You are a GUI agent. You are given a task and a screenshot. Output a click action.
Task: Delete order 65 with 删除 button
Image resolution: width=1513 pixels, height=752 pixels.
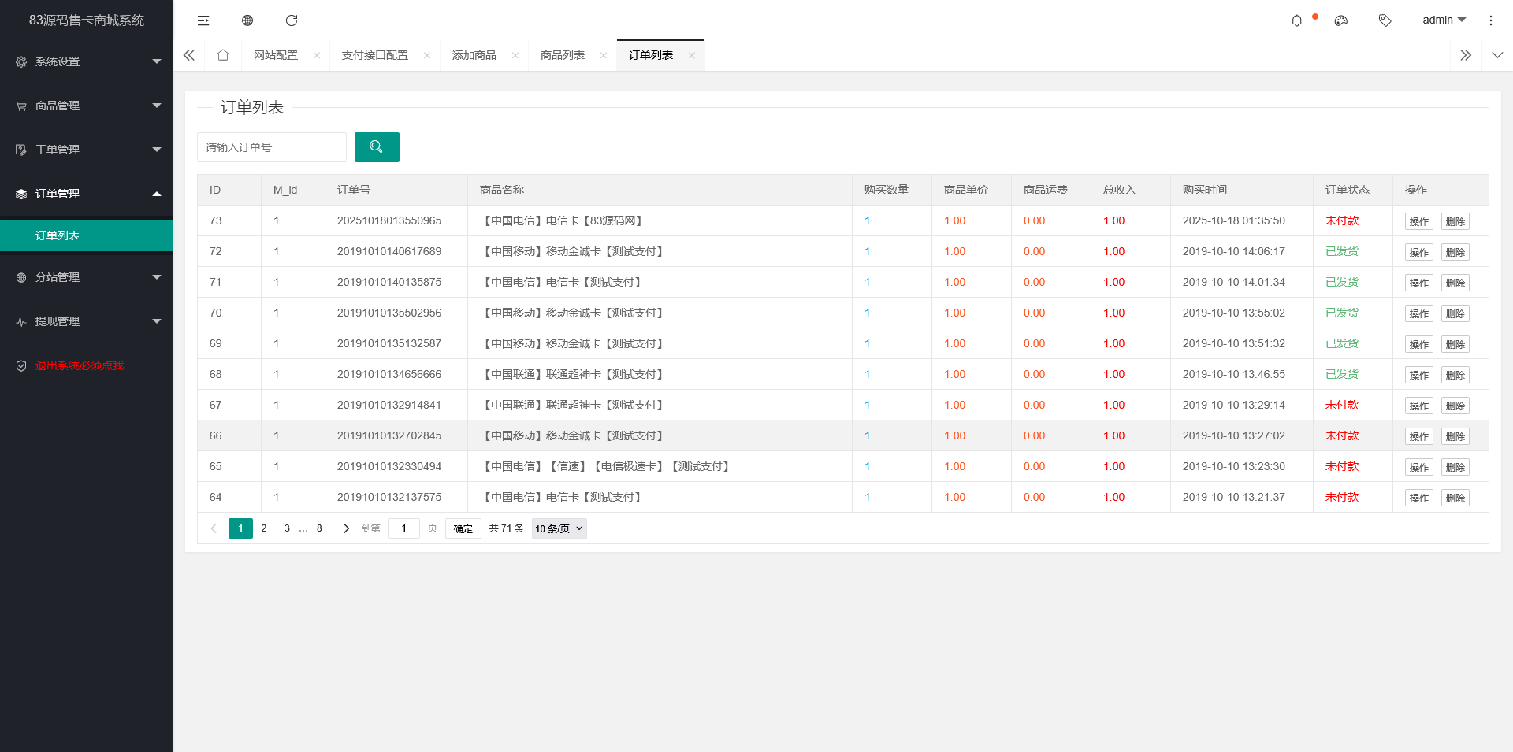(x=1455, y=467)
